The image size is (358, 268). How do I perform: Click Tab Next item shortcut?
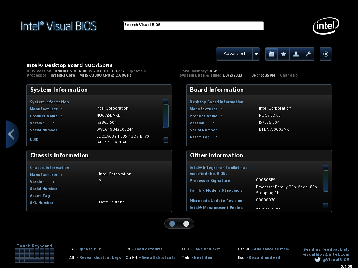197,257
